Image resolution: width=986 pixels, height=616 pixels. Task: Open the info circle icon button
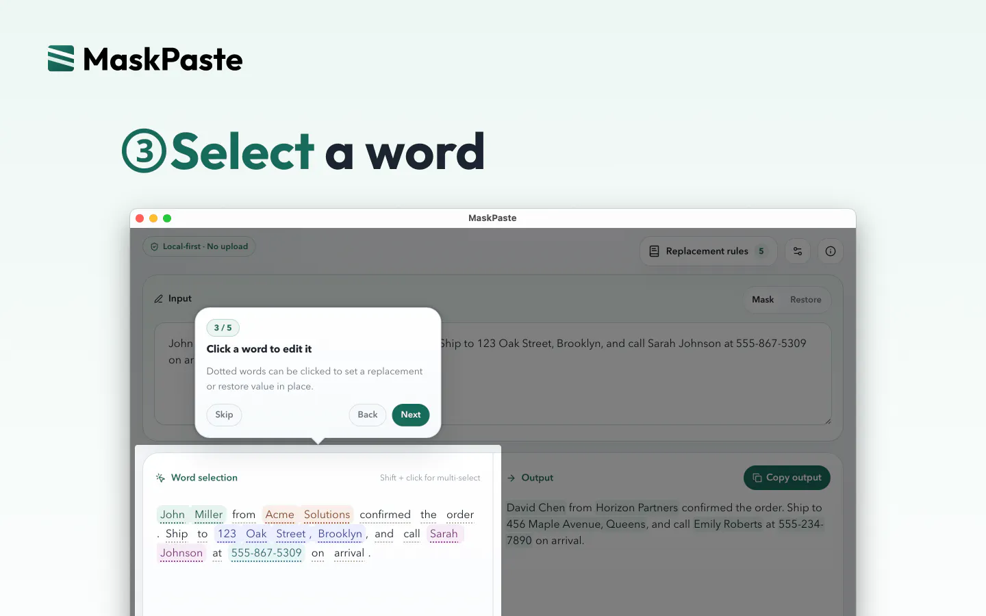click(x=831, y=251)
